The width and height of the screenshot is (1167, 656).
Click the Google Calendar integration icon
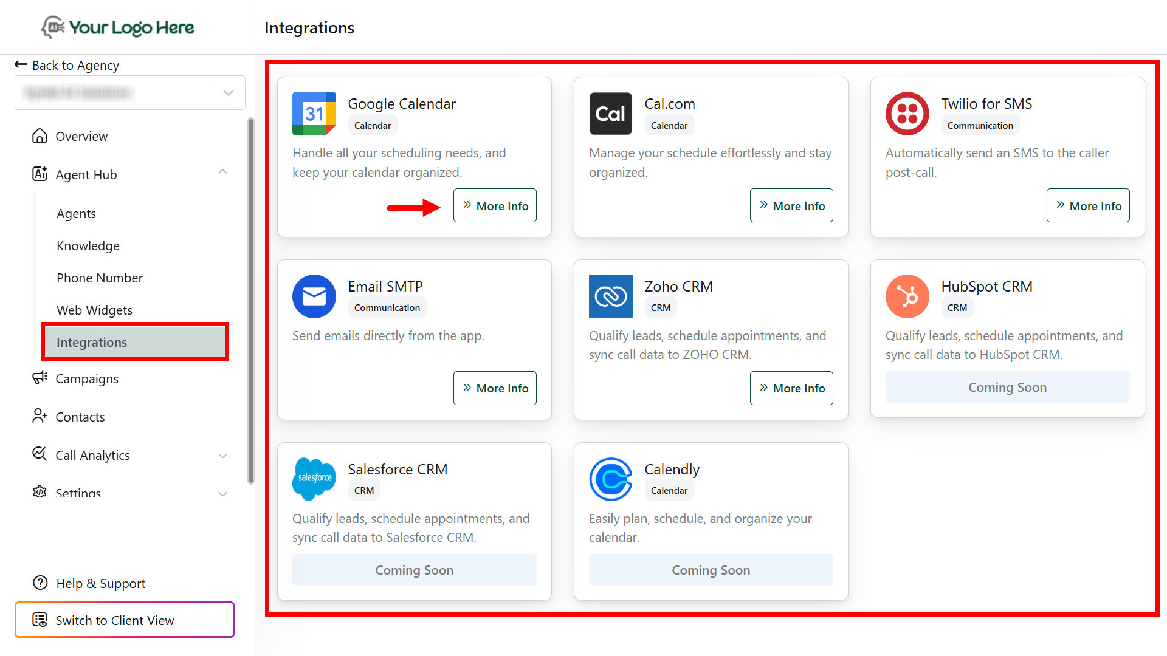click(x=314, y=114)
